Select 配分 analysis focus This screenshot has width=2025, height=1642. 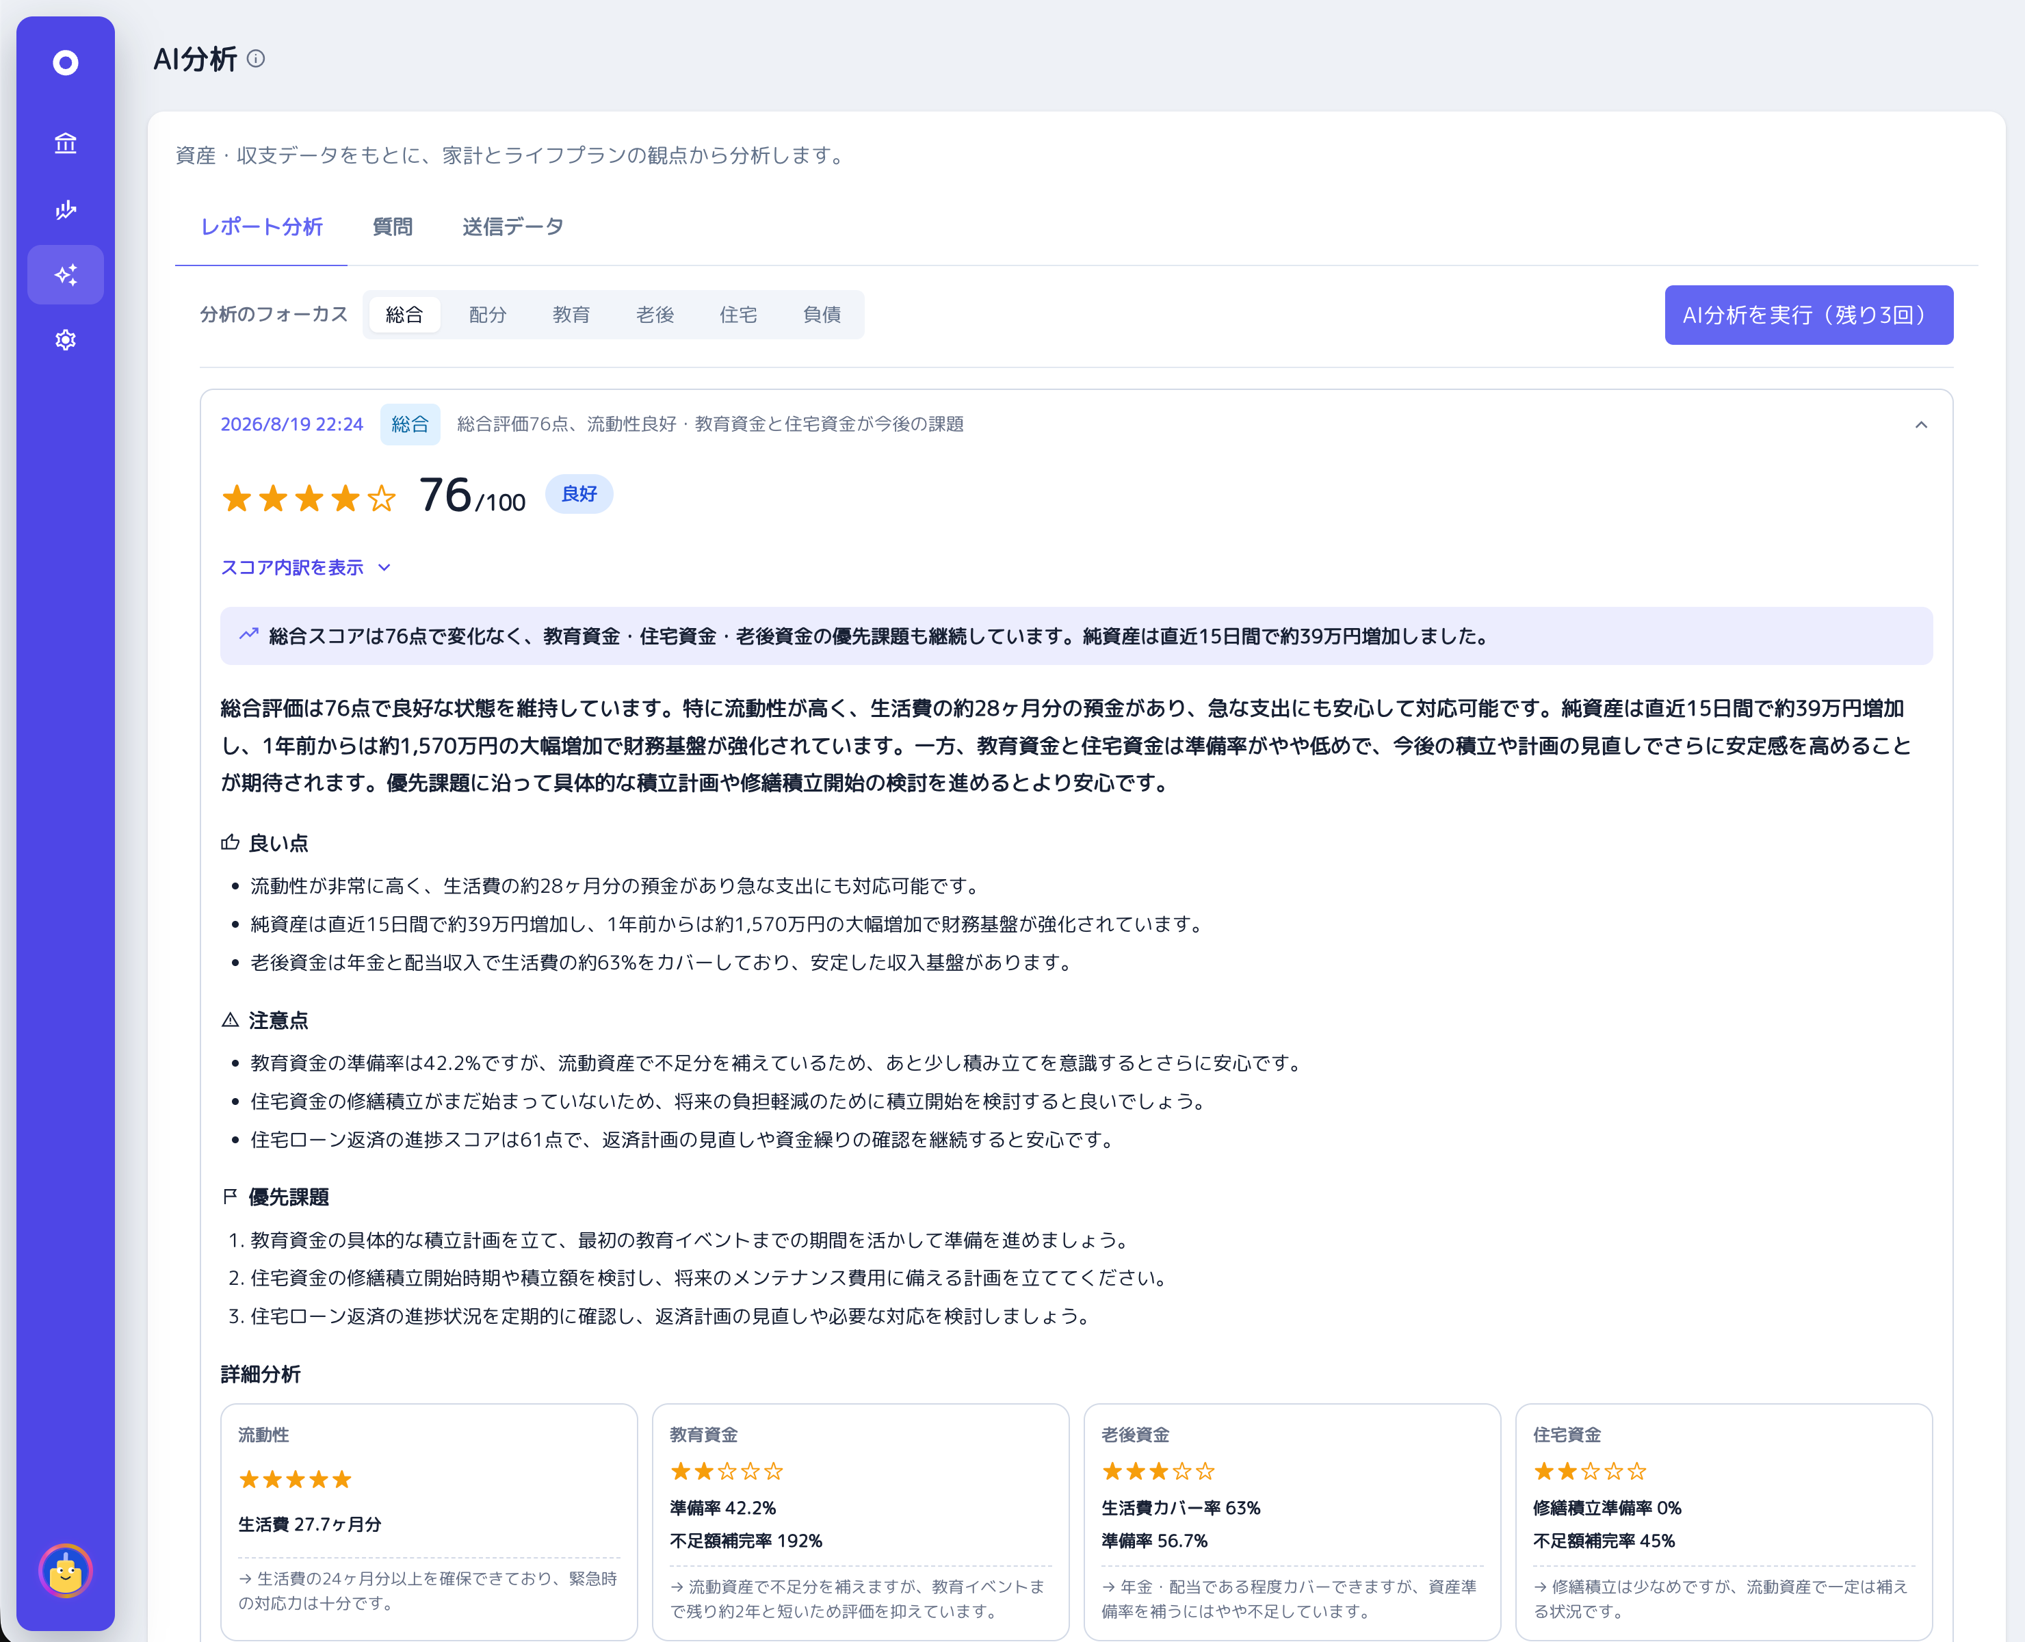coord(488,315)
